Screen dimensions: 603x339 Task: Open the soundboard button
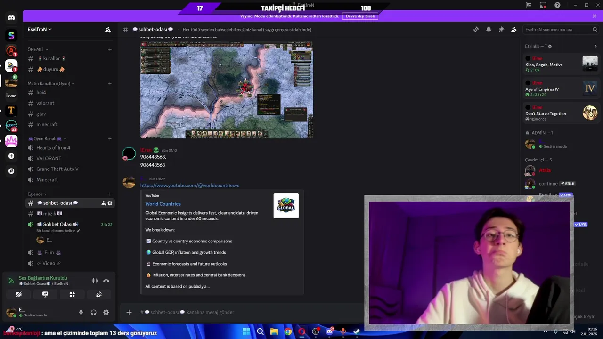pyautogui.click(x=99, y=294)
